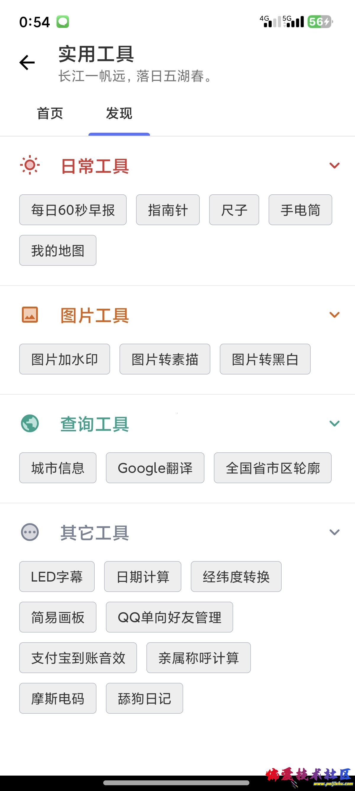Screen dimensions: 355x791
Task: Open Google翻译 tool
Action: coord(155,468)
